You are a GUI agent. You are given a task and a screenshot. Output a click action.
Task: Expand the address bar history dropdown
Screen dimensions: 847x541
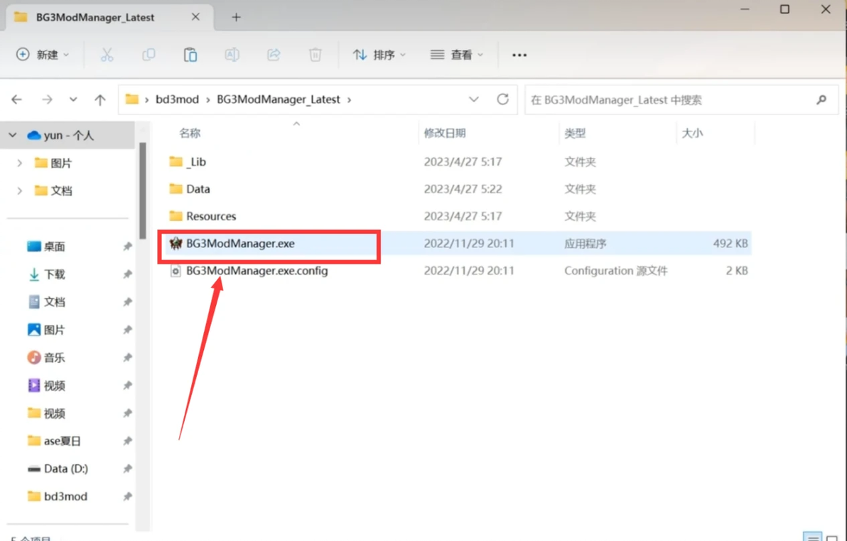(x=474, y=100)
